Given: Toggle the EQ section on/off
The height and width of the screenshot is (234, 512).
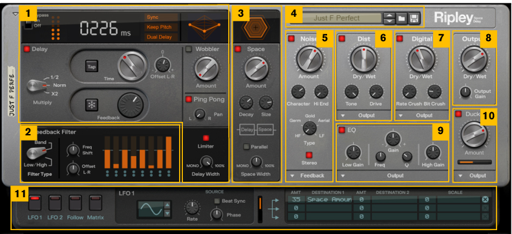Looking at the screenshot, I should pos(342,130).
